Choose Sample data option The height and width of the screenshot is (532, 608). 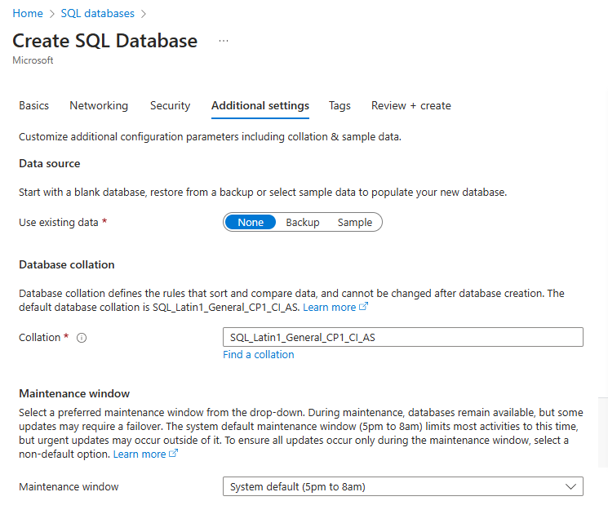coord(355,223)
